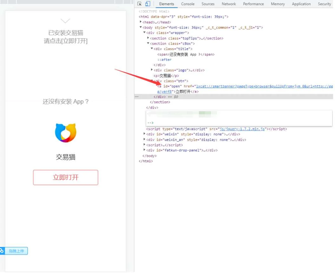
Task: Expand the section topTips node
Action: click(x=148, y=38)
